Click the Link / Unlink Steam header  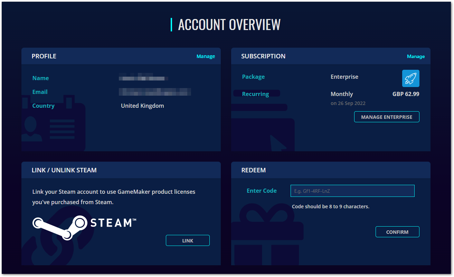[x=64, y=170]
